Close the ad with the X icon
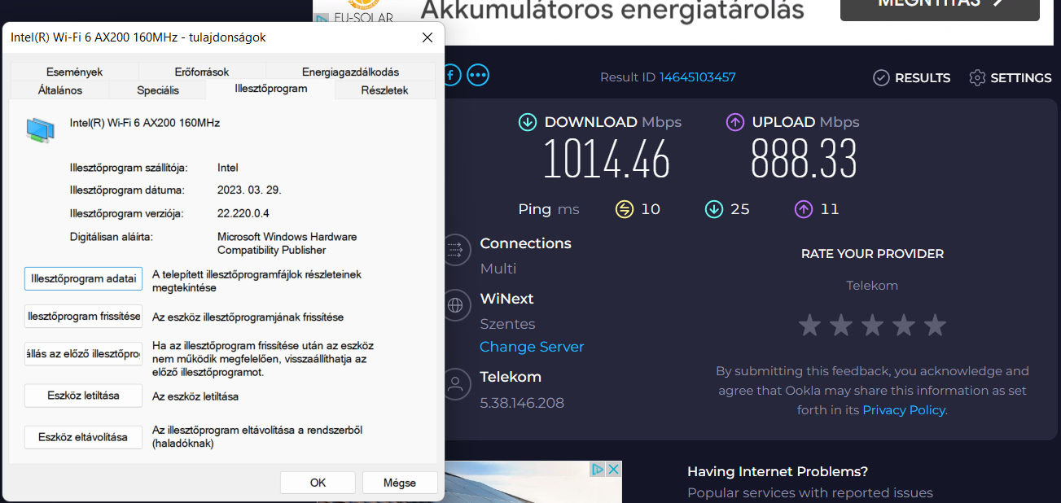This screenshot has height=503, width=1061. tap(614, 470)
